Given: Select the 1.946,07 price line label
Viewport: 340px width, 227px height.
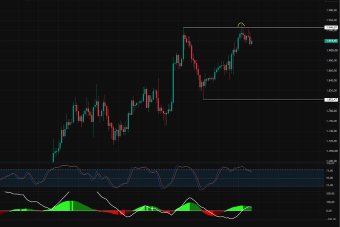Looking at the screenshot, I should [x=331, y=27].
